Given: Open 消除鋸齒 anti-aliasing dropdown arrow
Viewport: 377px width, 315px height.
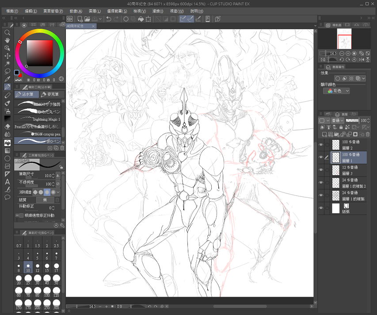Looking at the screenshot, I should tap(58, 192).
